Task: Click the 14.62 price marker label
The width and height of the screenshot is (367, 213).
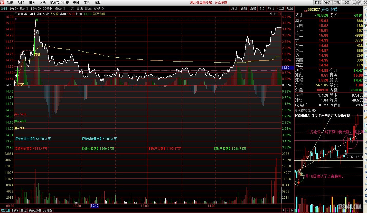Action: coord(288,68)
